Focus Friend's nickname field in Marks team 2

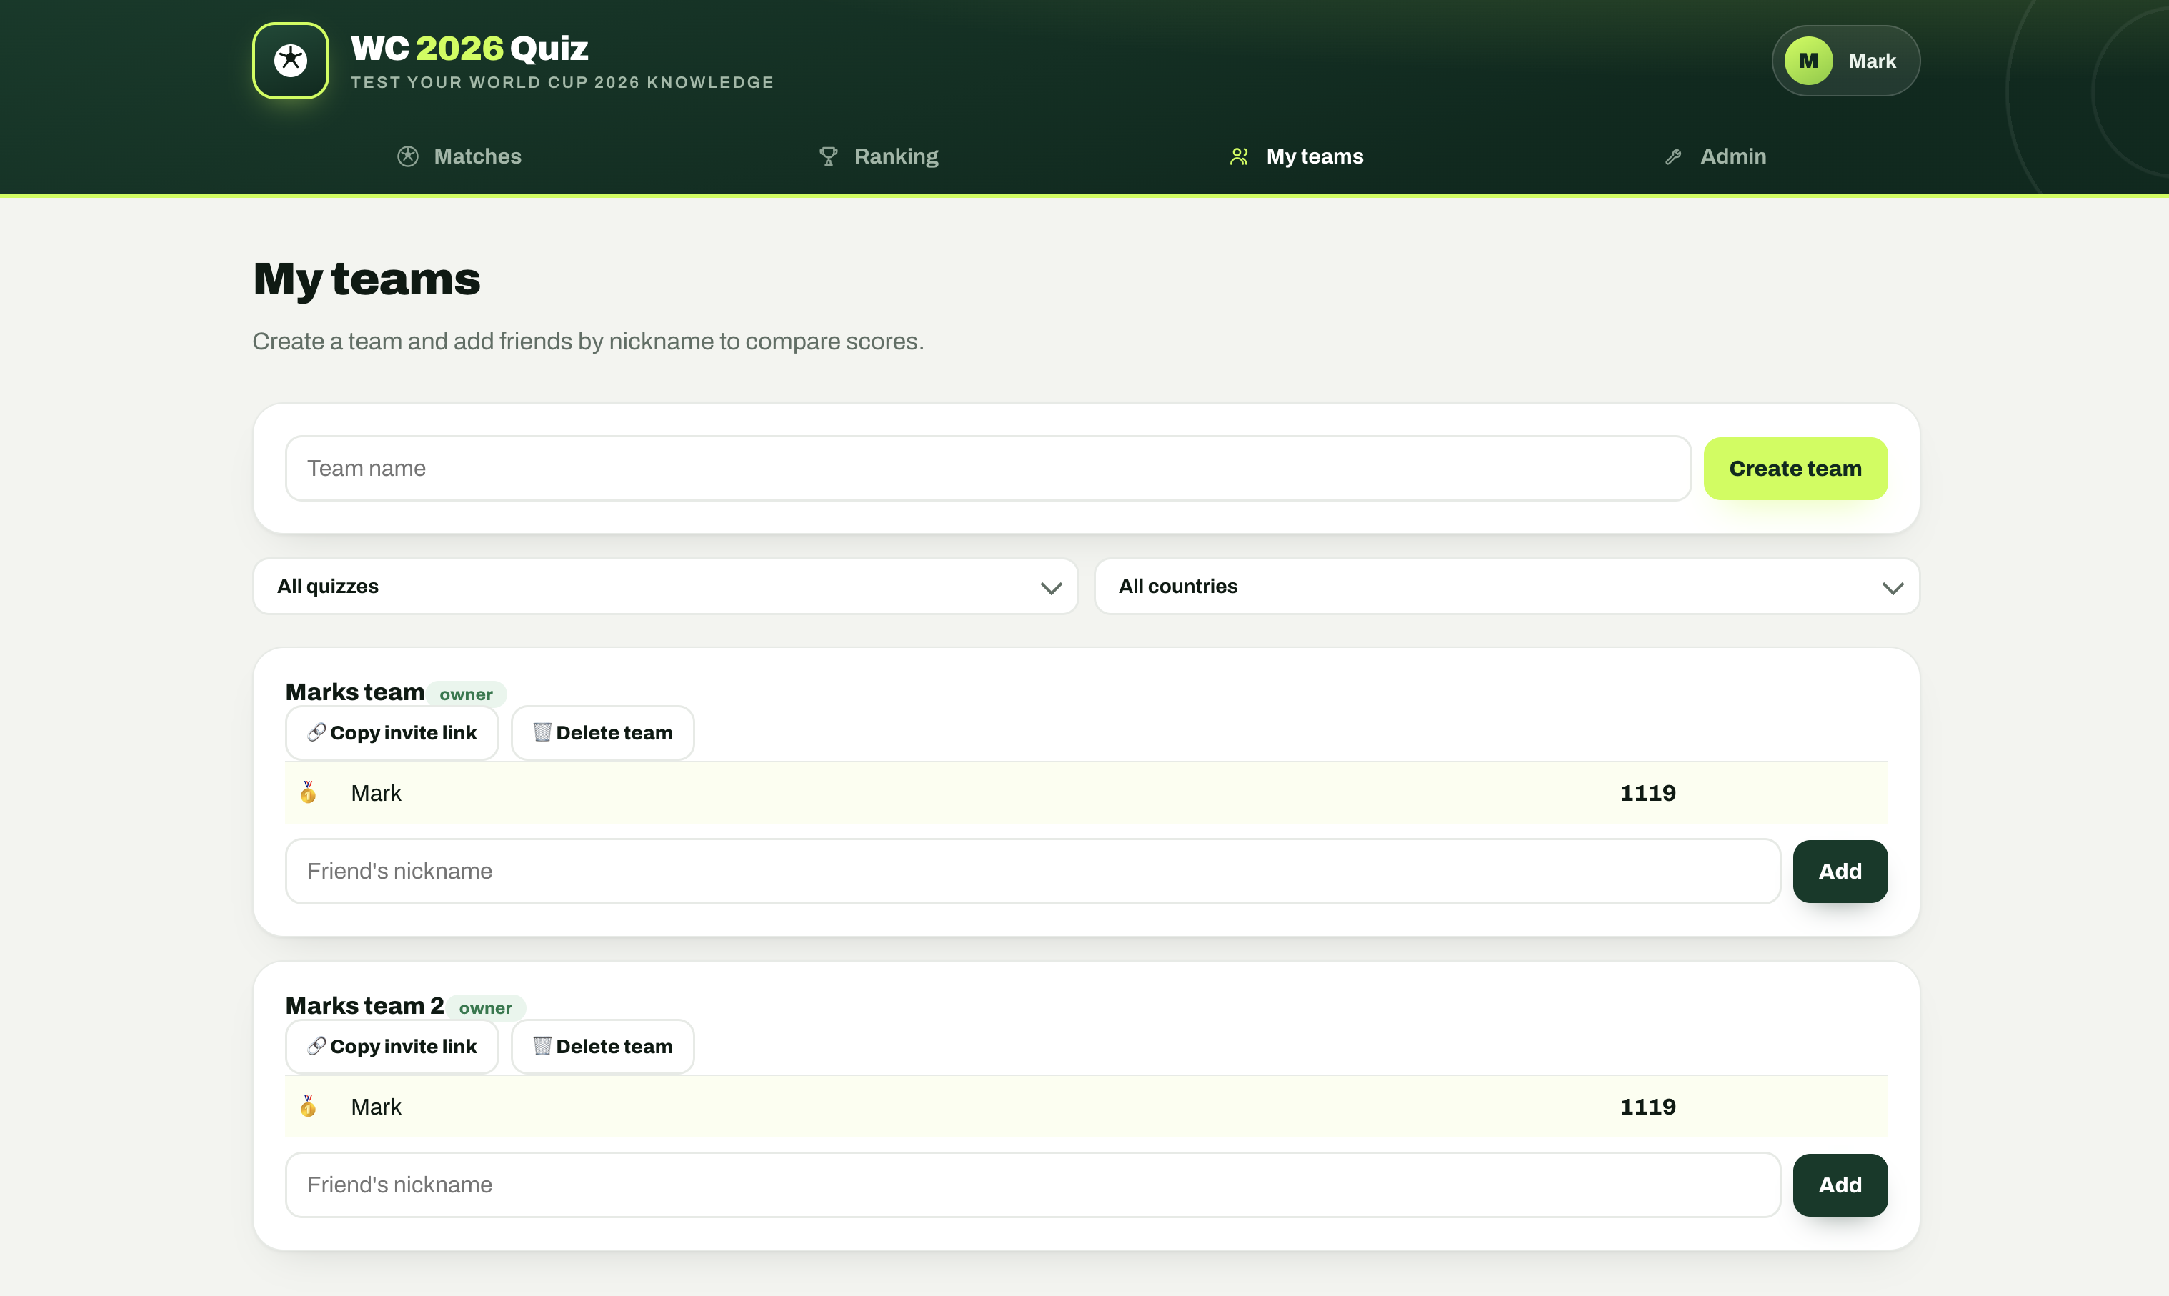pyautogui.click(x=1033, y=1185)
